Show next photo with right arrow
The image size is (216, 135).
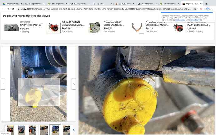click(x=74, y=84)
